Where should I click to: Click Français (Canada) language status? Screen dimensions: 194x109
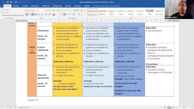click(x=24, y=108)
